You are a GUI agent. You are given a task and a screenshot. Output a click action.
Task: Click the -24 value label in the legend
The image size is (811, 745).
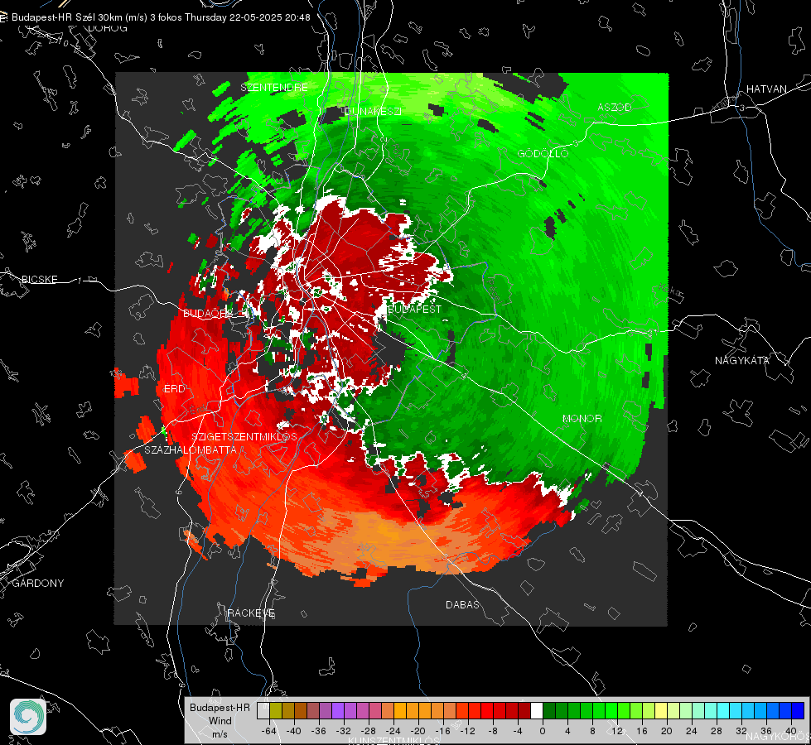click(393, 731)
